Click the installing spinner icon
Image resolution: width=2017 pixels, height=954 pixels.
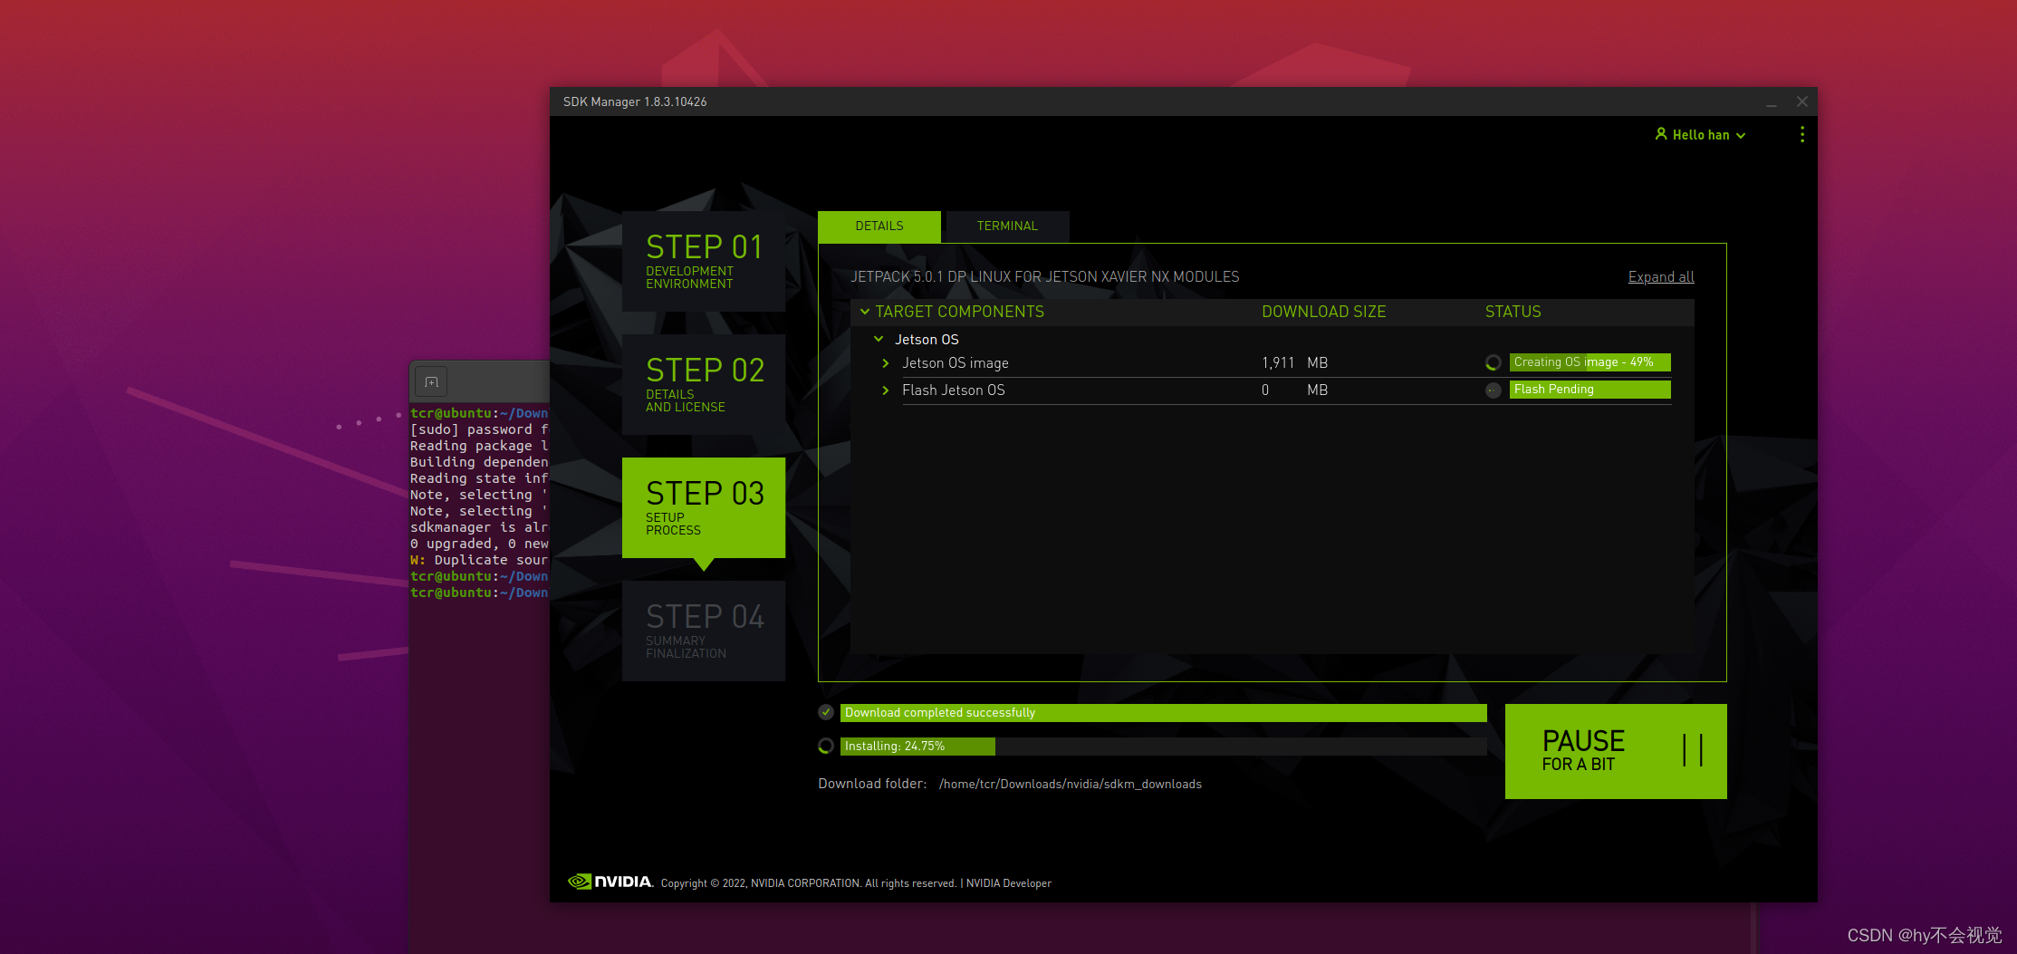pyautogui.click(x=826, y=747)
